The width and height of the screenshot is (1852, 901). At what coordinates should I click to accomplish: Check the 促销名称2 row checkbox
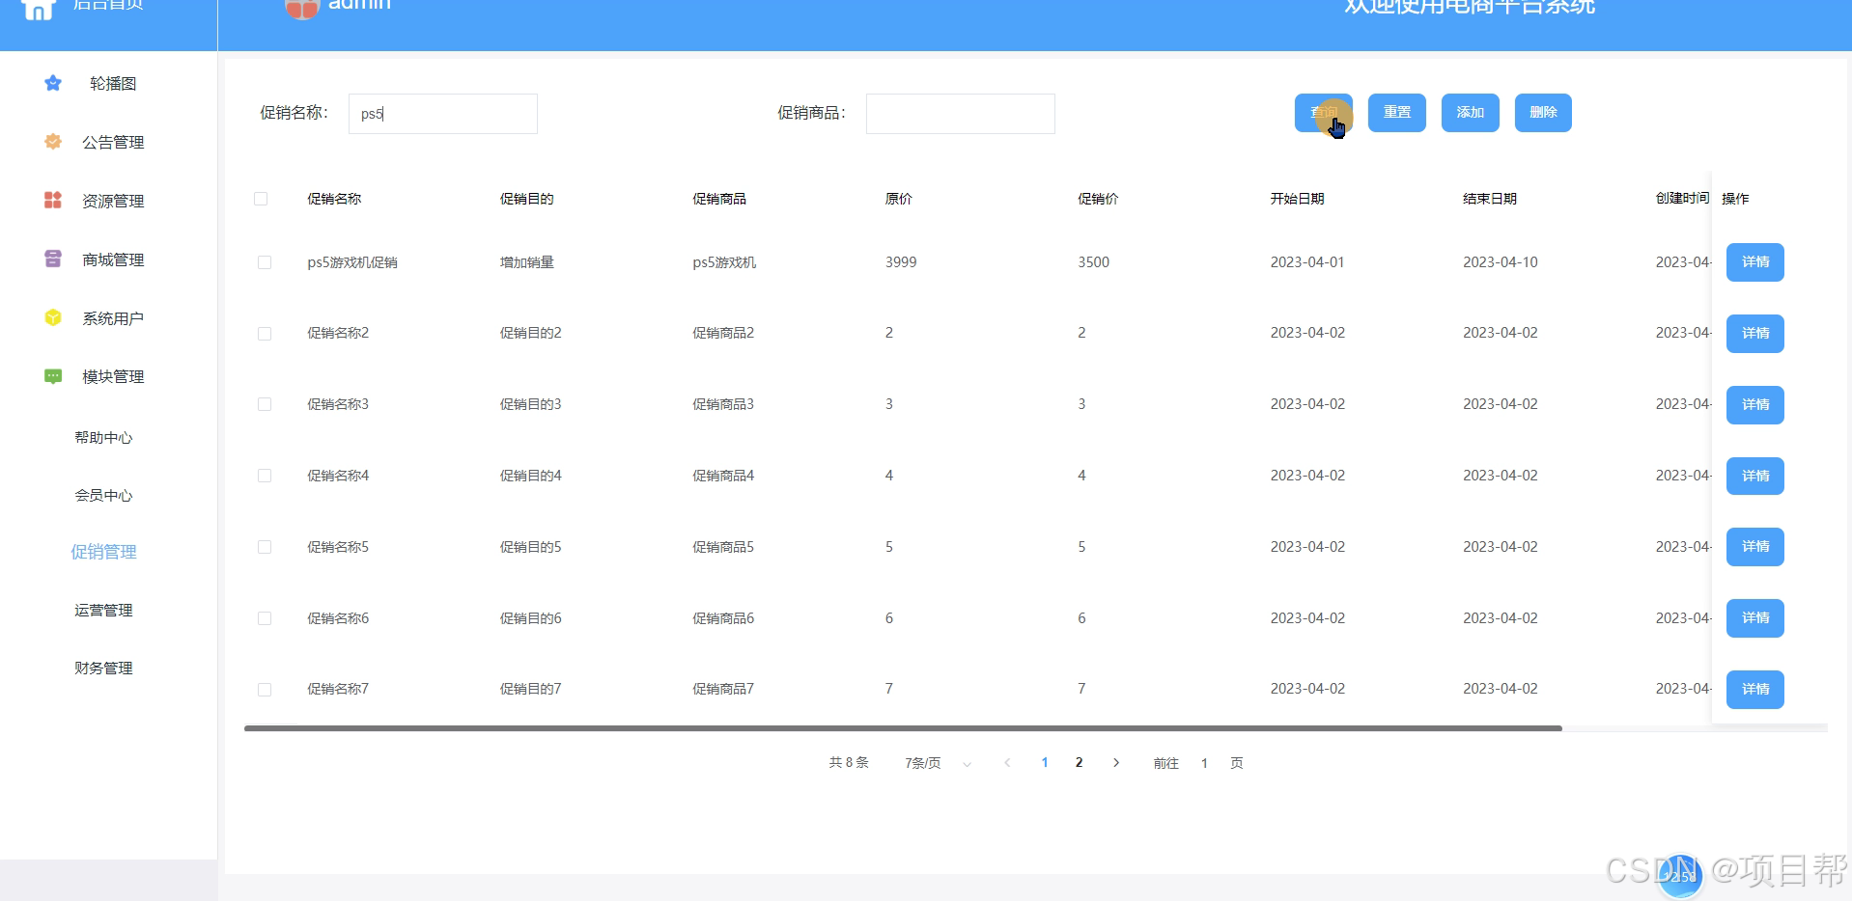point(265,334)
